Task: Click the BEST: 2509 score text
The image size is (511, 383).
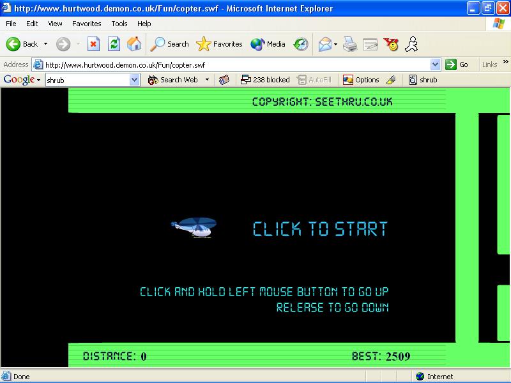Action: tap(381, 356)
